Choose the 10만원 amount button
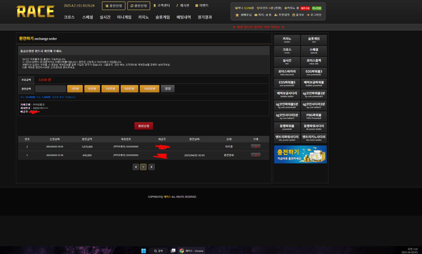This screenshot has height=254, width=422. 110,89
